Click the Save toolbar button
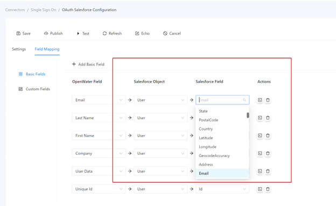The width and height of the screenshot is (336, 206). [24, 33]
